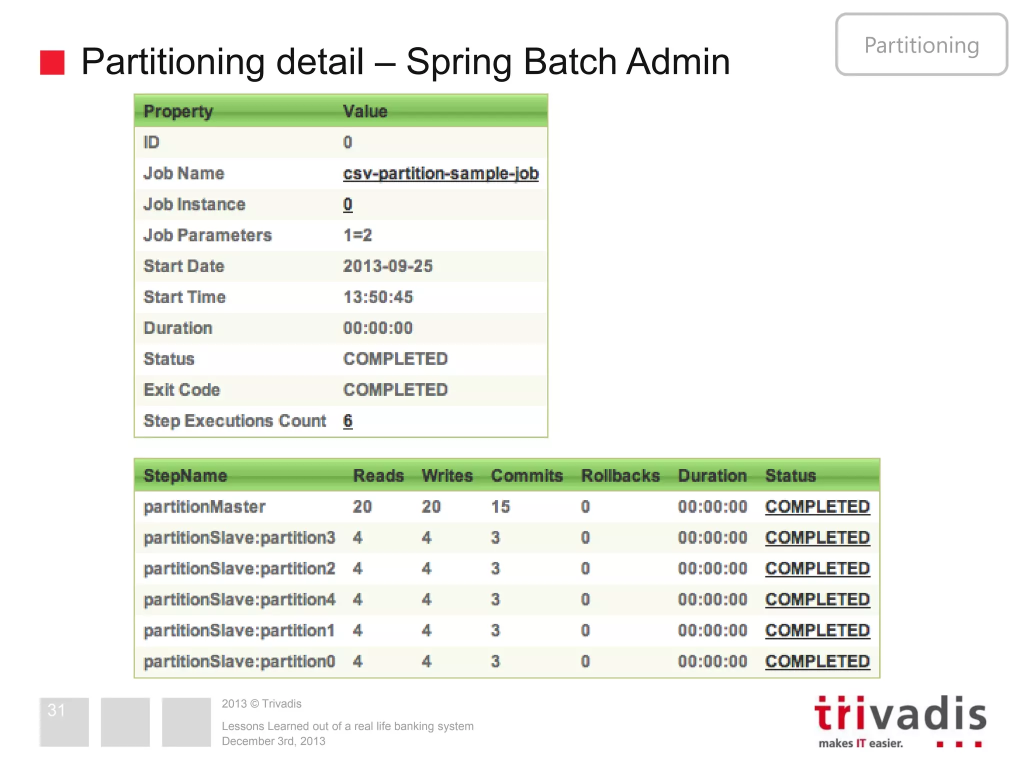
Task: Select the ID property label
Action: [x=151, y=142]
